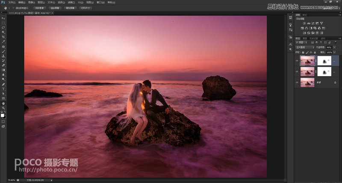Switch to the History tab
Image resolution: width=342 pixels, height=183 pixels.
[x=314, y=38]
